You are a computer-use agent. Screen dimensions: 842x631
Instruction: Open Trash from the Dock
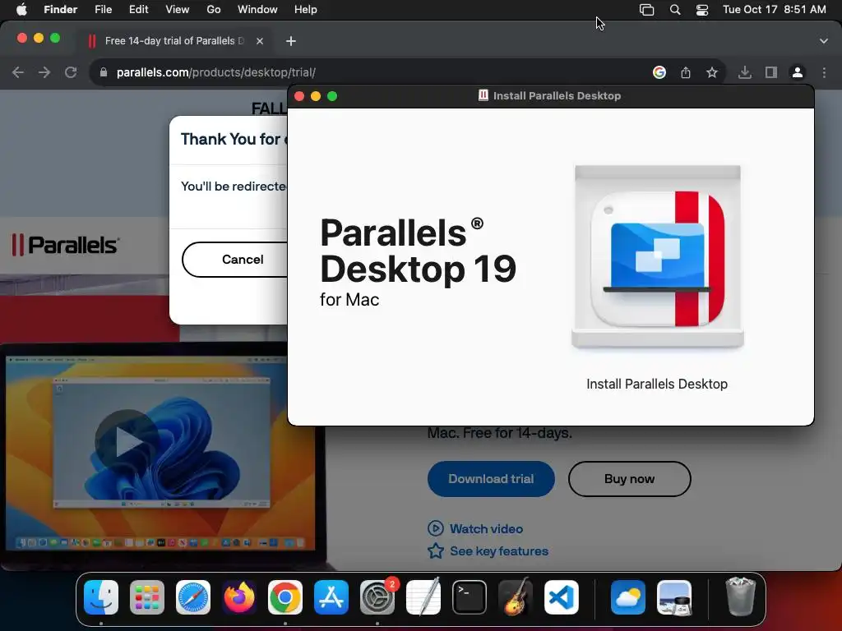pos(741,597)
